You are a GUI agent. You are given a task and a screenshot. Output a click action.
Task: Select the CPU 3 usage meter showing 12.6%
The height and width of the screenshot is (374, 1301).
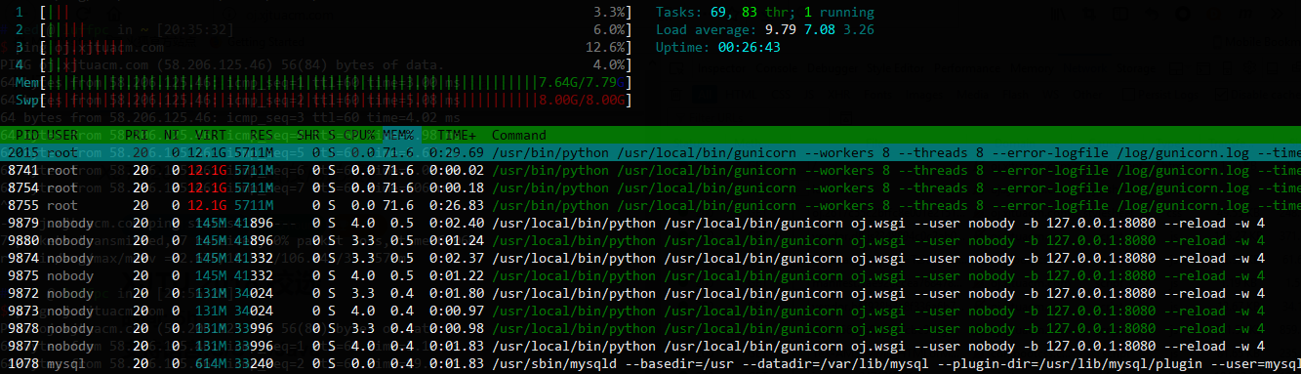[324, 48]
